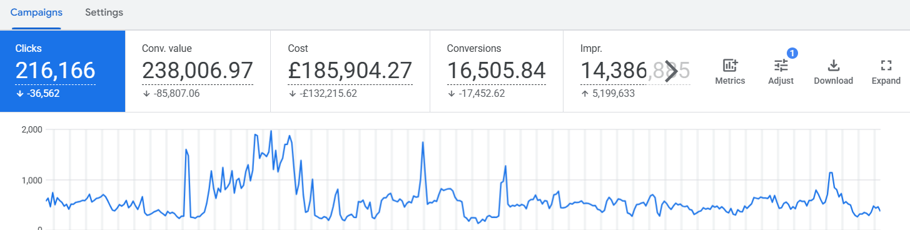910x230 pixels.
Task: Select the Impr. metric card
Action: click(627, 71)
